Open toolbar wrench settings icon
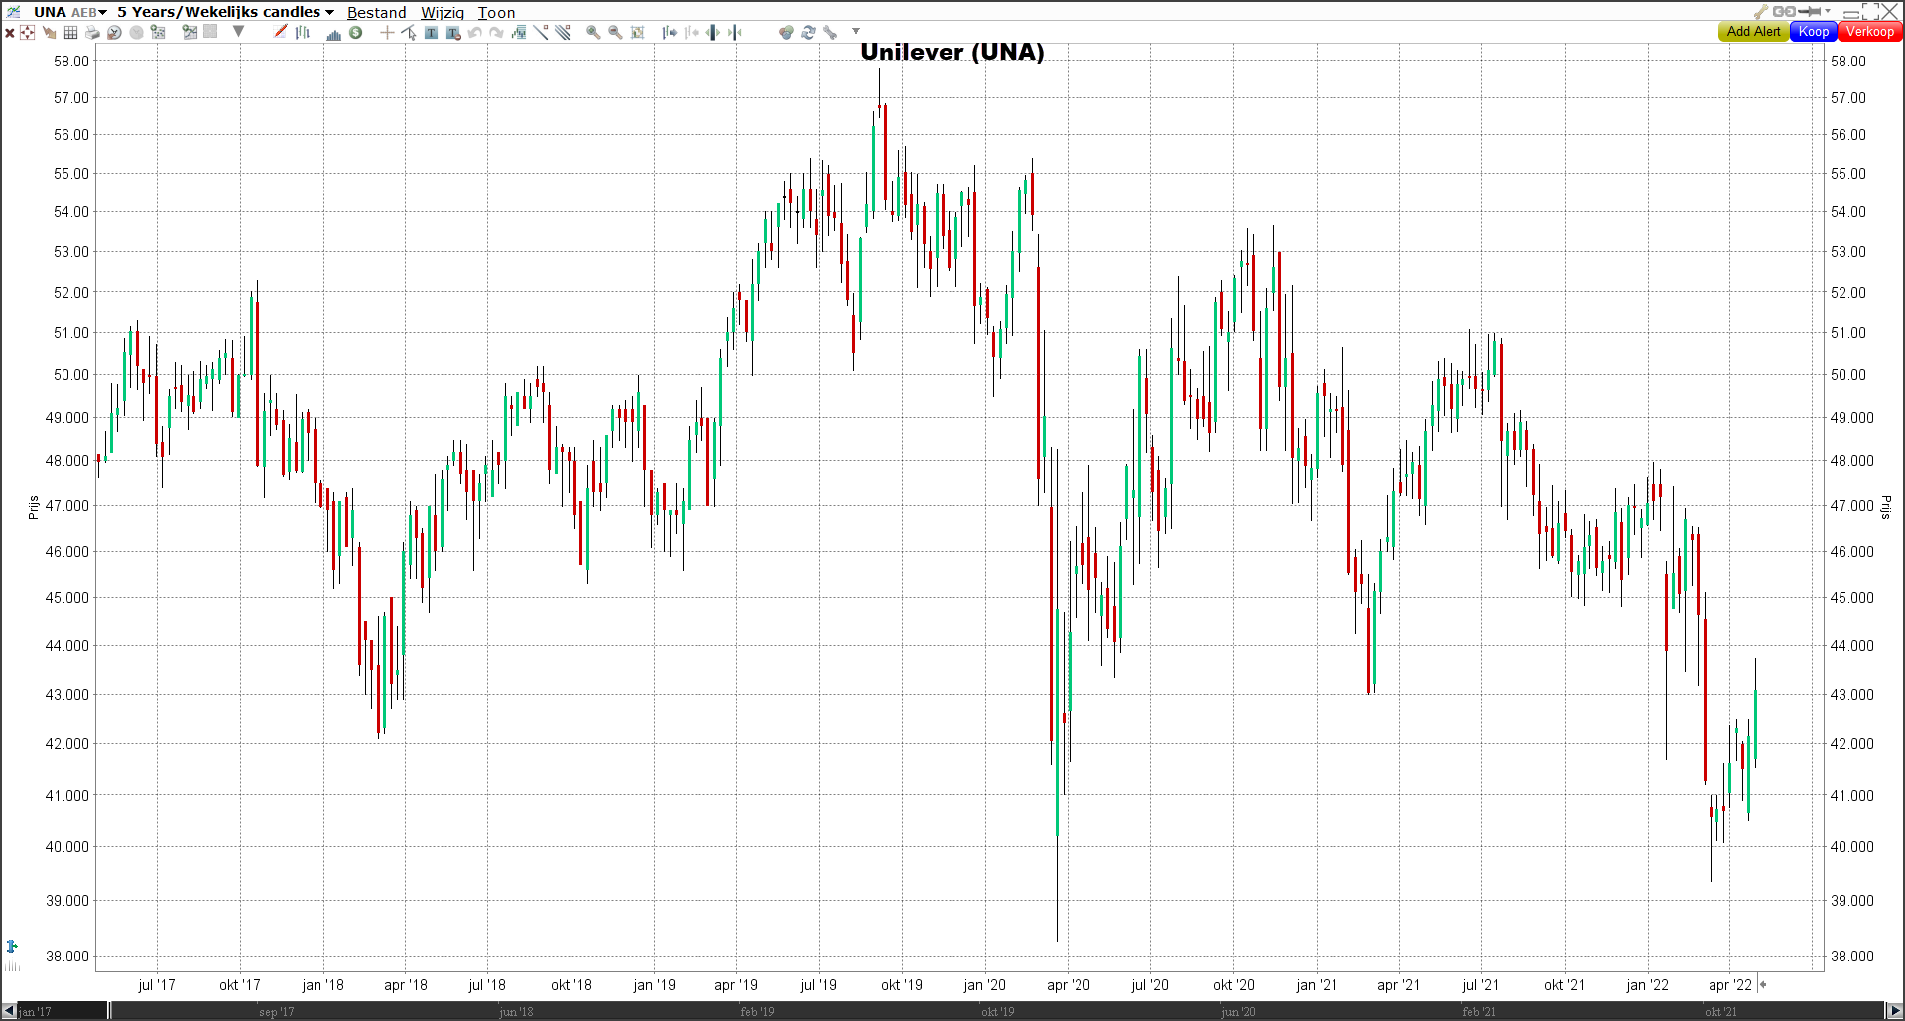1905x1021 pixels. tap(829, 32)
